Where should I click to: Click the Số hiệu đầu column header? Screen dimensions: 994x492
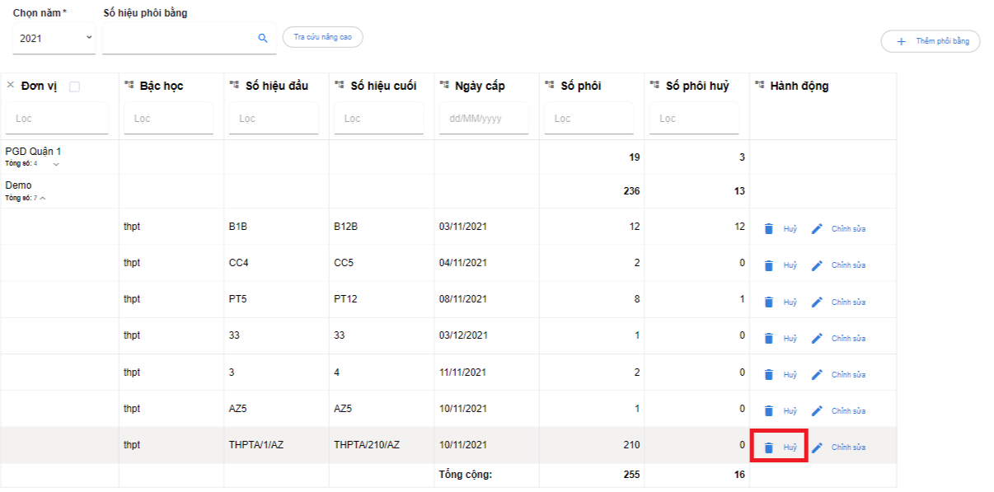tap(277, 86)
